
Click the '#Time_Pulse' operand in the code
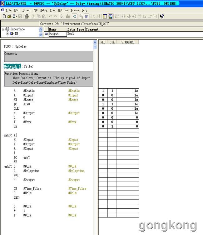coord(32,189)
